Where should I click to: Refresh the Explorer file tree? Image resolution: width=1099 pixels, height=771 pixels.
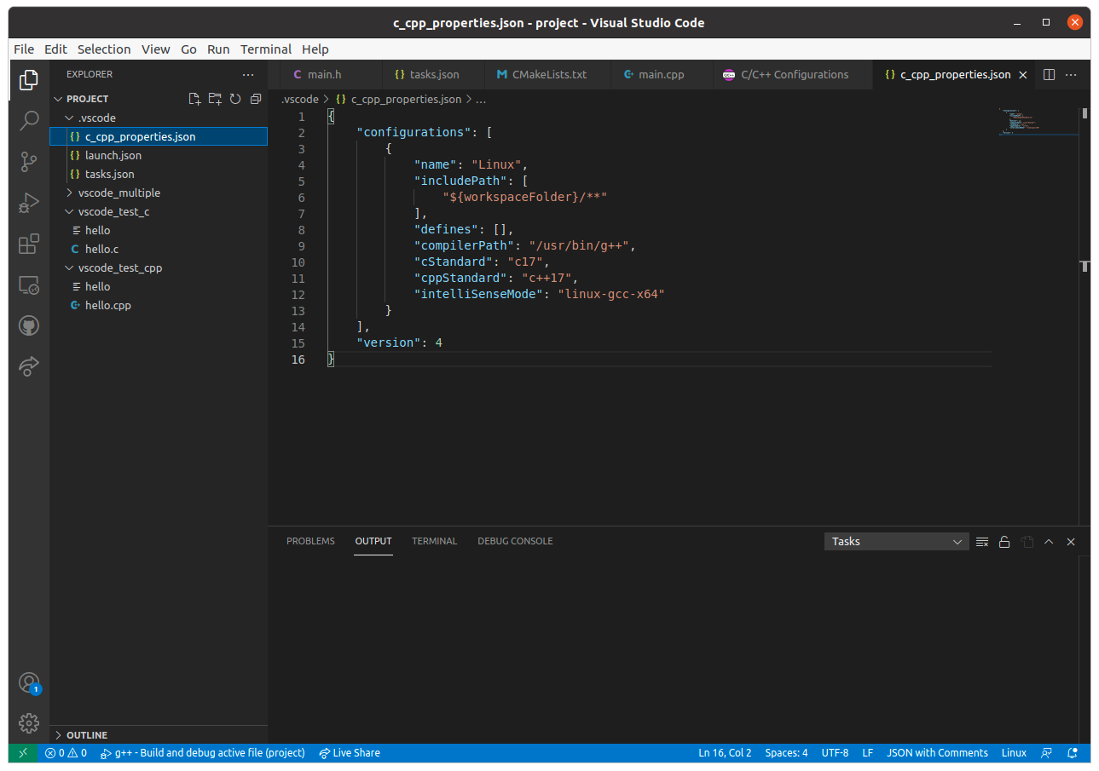[x=235, y=99]
